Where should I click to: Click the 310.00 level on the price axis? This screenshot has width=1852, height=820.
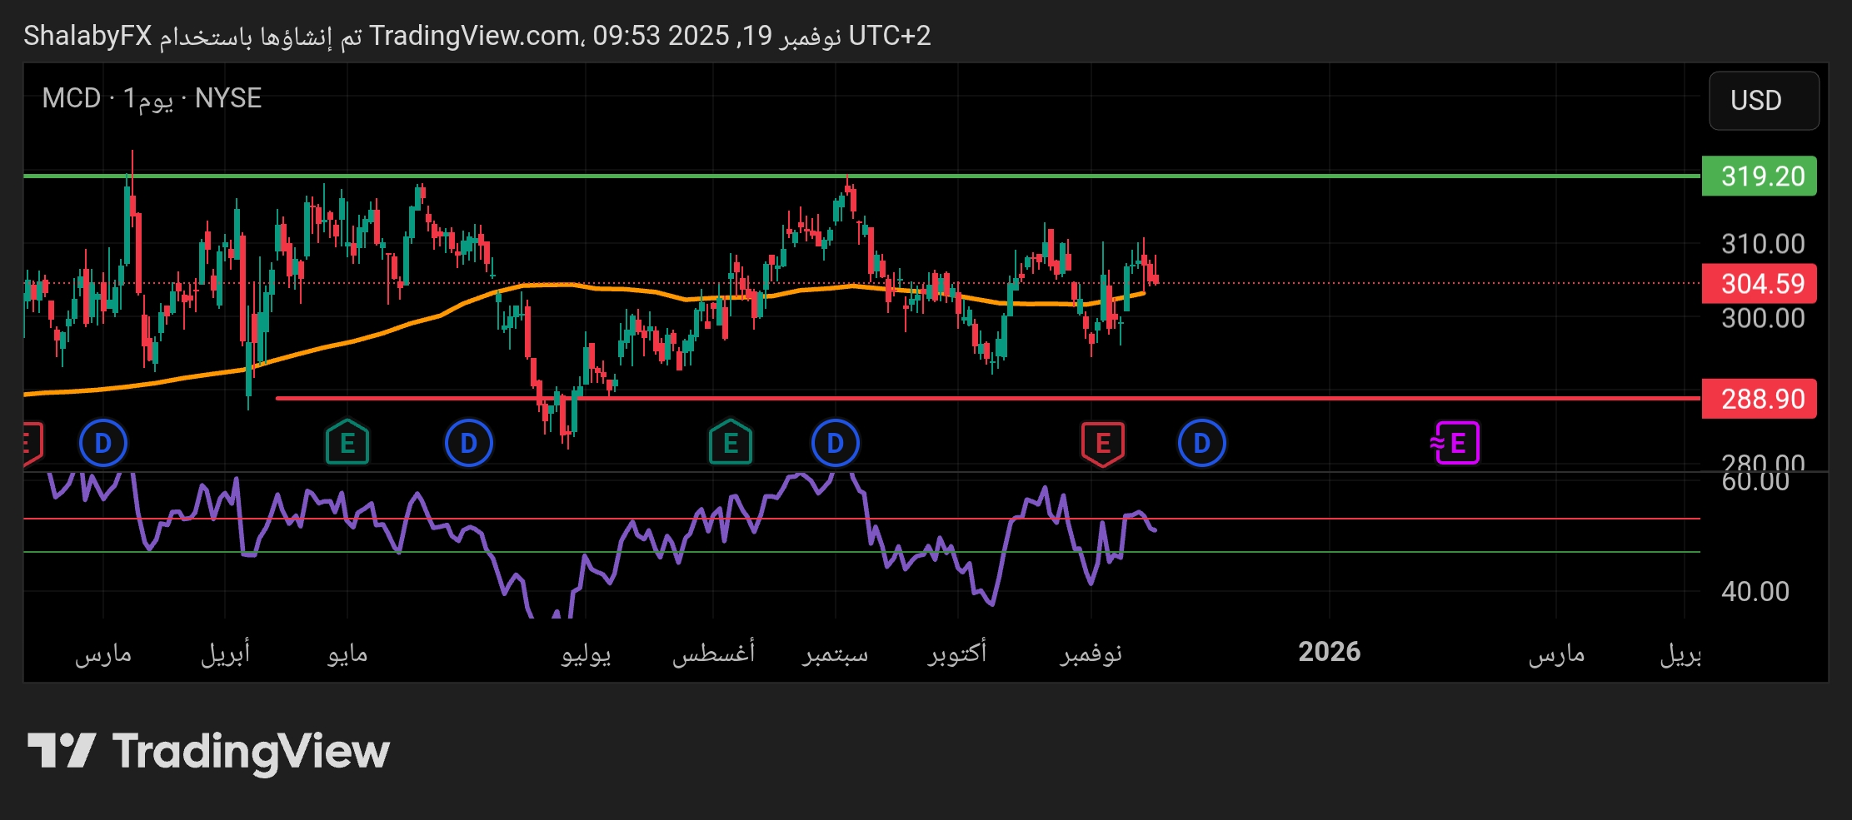point(1762,244)
